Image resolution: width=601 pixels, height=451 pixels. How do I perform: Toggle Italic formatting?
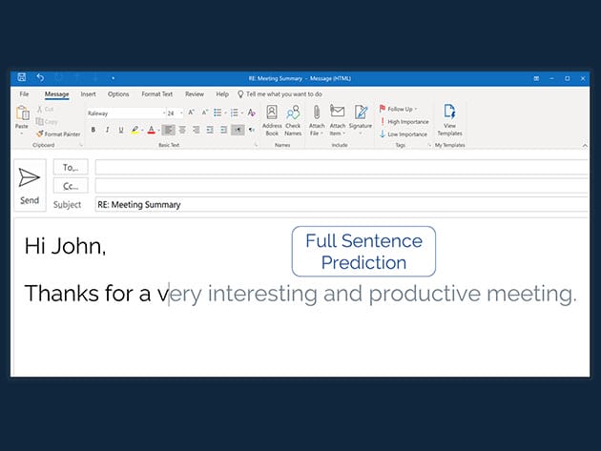click(x=107, y=130)
